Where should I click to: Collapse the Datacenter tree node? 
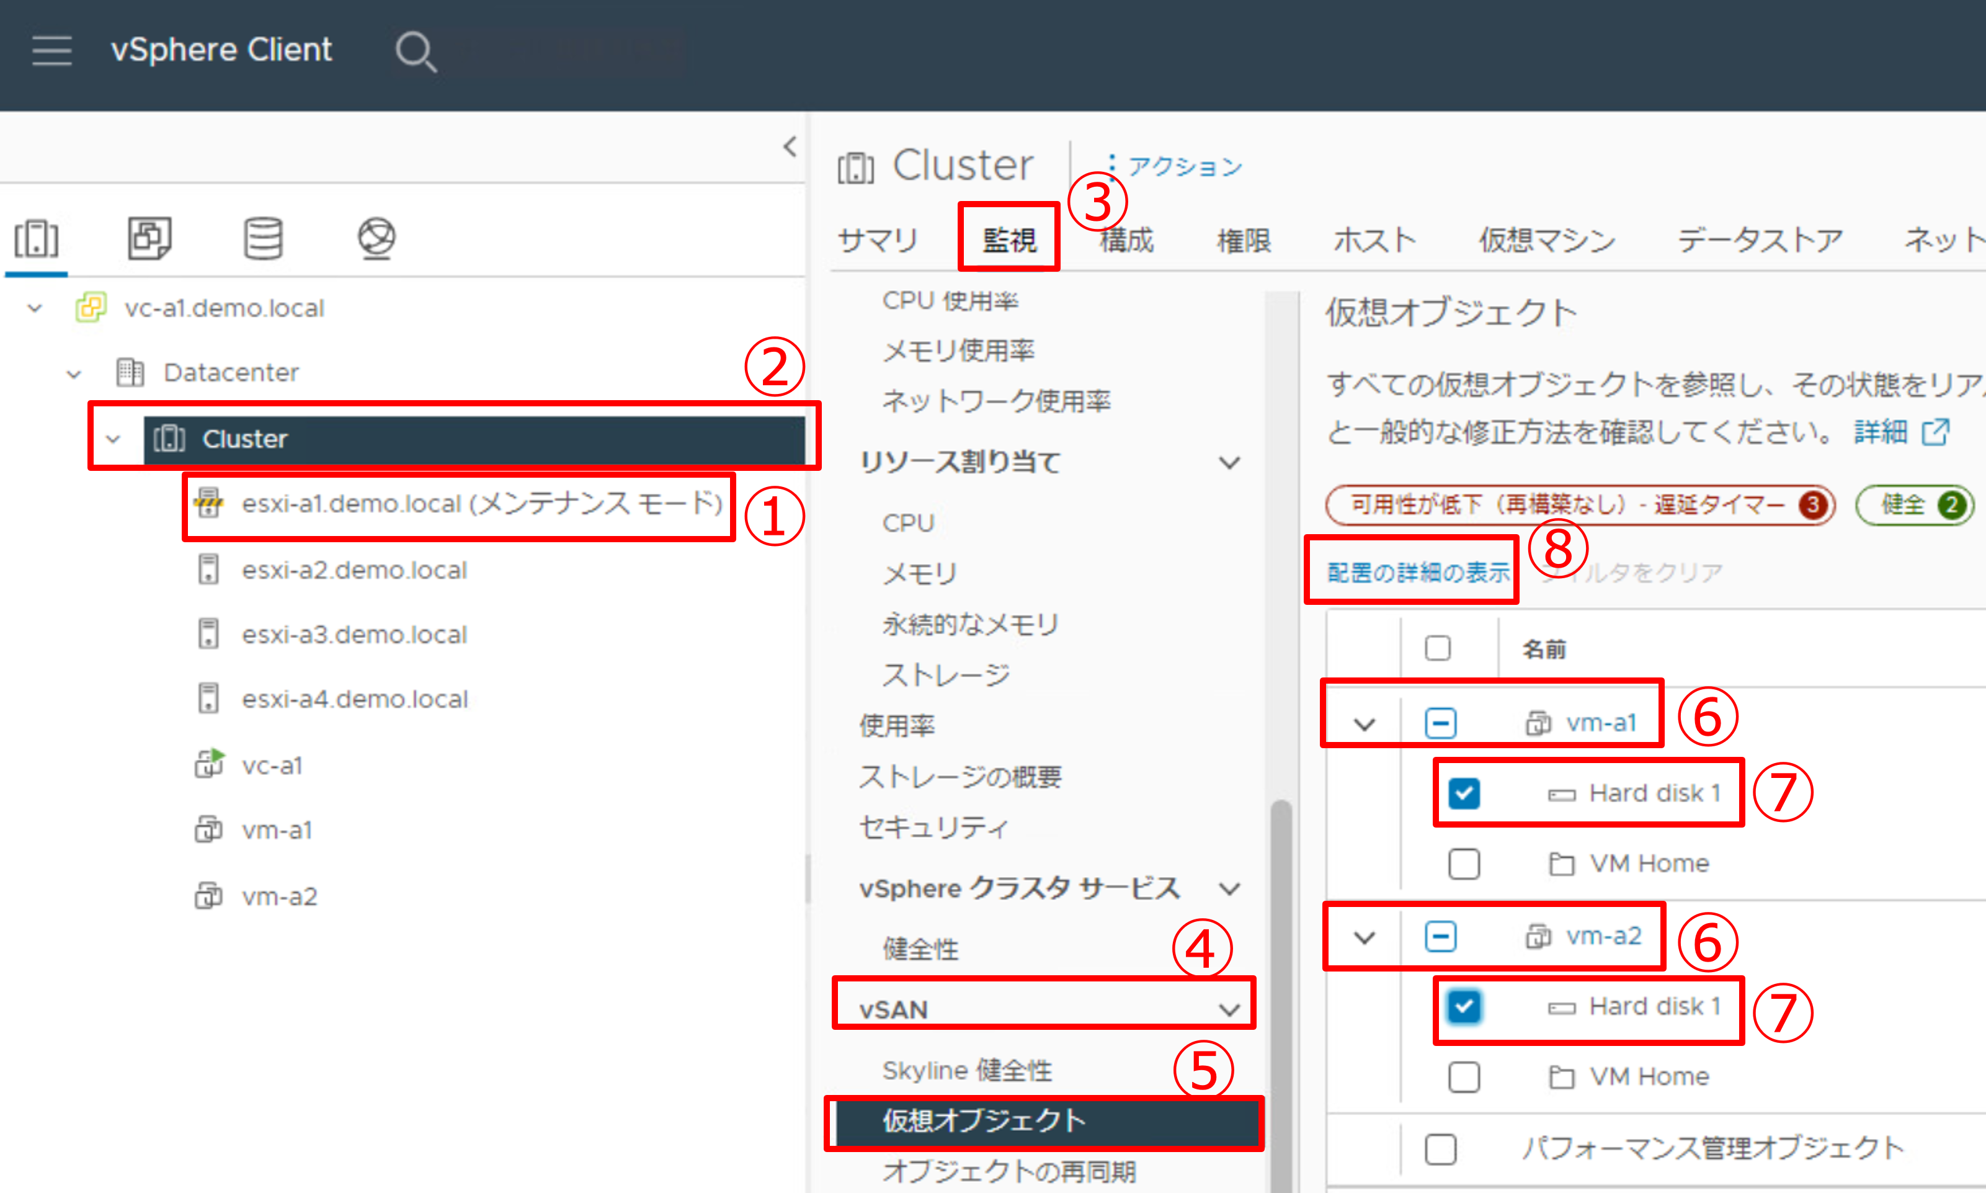74,374
